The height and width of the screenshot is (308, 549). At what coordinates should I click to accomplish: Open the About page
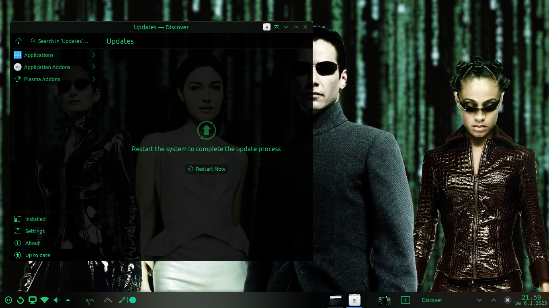55,243
